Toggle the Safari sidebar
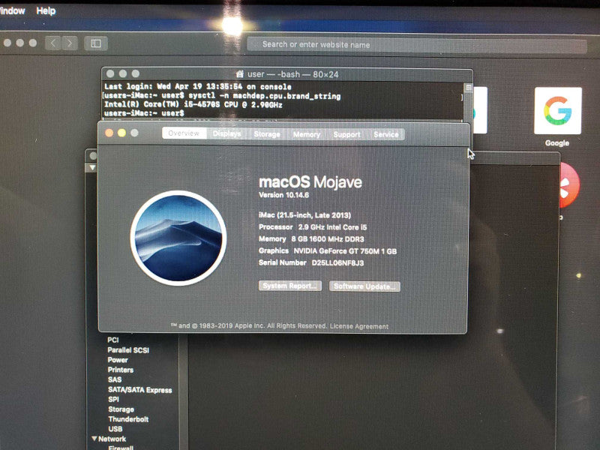 tap(96, 43)
